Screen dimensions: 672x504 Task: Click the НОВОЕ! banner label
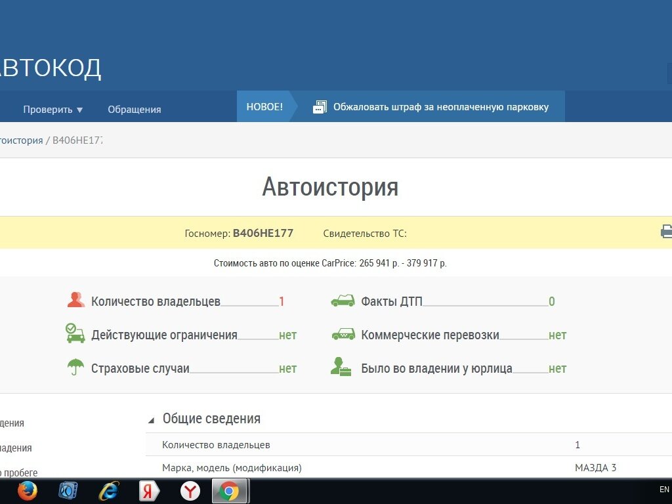tap(264, 107)
